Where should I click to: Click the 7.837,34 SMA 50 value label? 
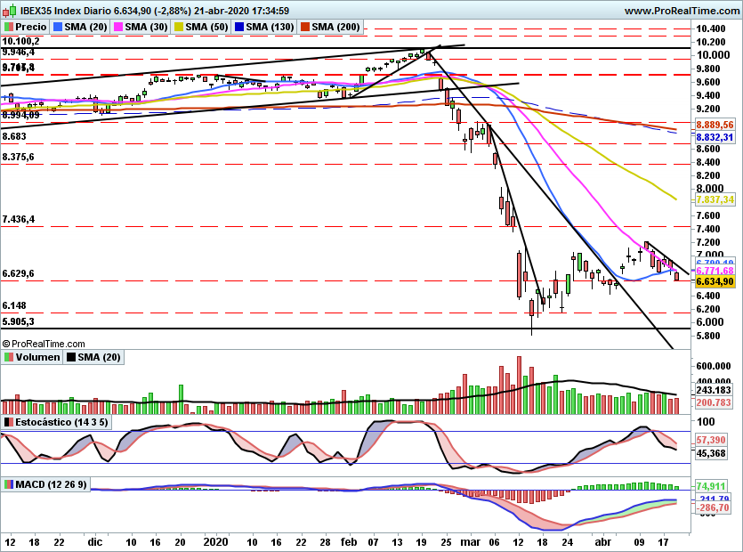pos(715,199)
